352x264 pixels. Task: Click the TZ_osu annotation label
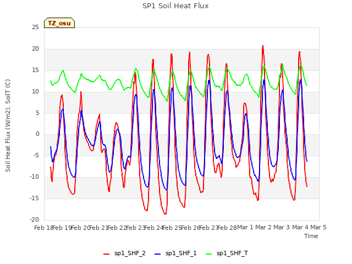tap(59, 23)
